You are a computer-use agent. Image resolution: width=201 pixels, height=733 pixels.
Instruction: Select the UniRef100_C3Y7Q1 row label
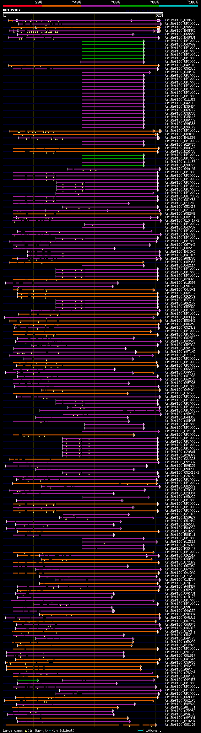[x=180, y=431]
